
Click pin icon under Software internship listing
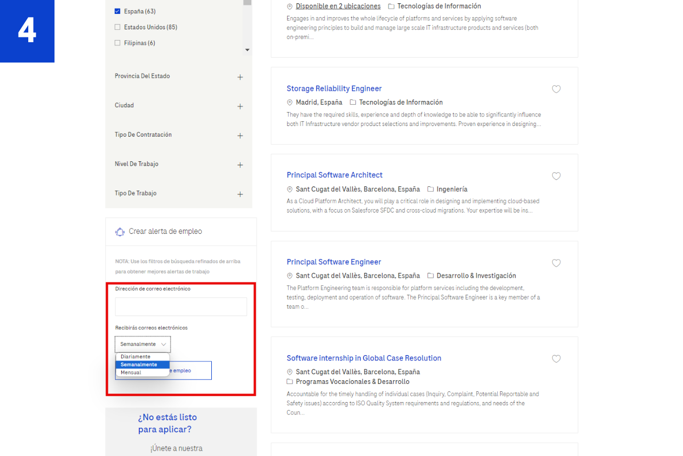pyautogui.click(x=290, y=372)
